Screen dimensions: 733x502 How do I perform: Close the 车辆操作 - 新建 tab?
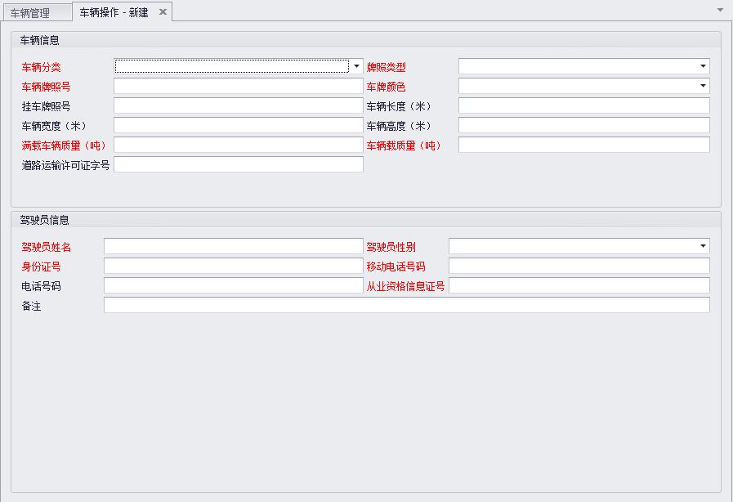tap(163, 12)
